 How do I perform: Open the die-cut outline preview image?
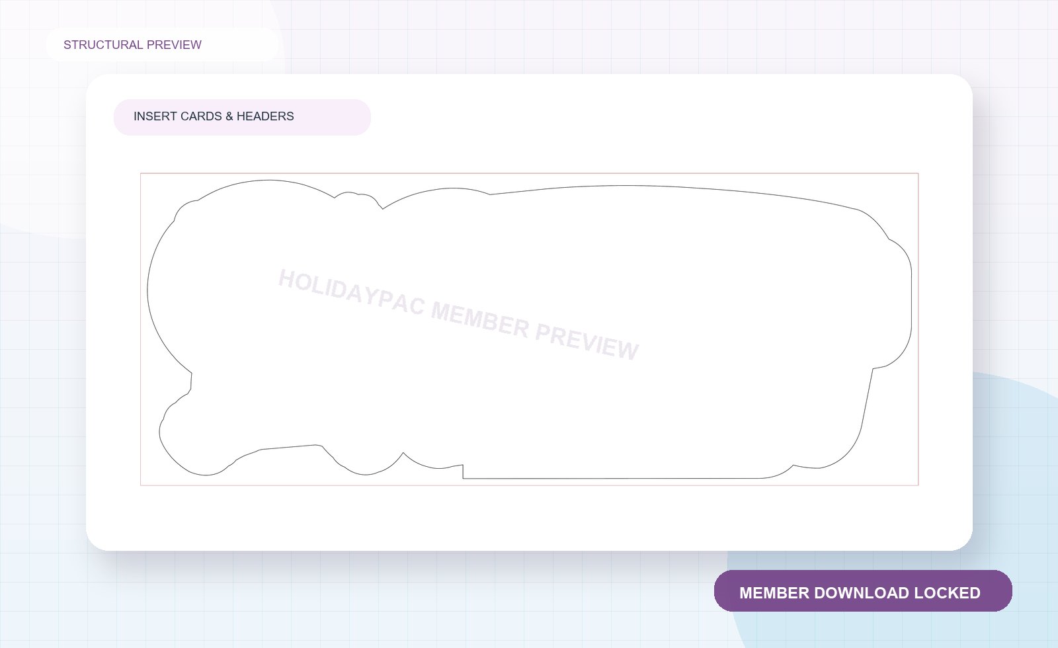tap(529, 329)
